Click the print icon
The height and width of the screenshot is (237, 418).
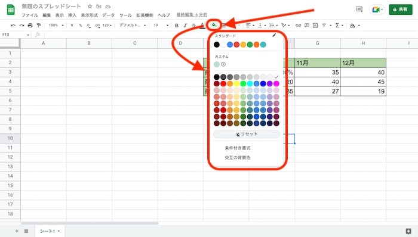(30, 26)
